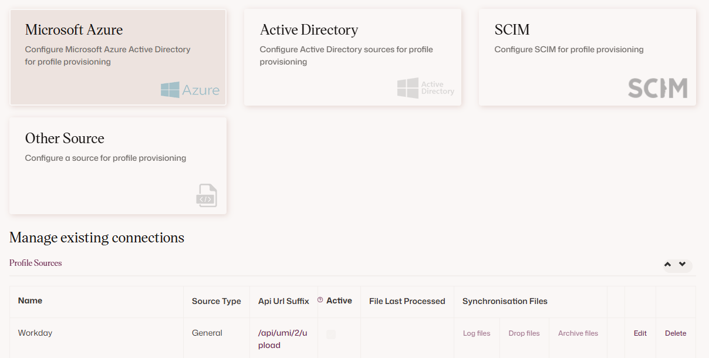Screen dimensions: 709x358
Task: Click the SCIM logo icon
Action: [x=657, y=88]
